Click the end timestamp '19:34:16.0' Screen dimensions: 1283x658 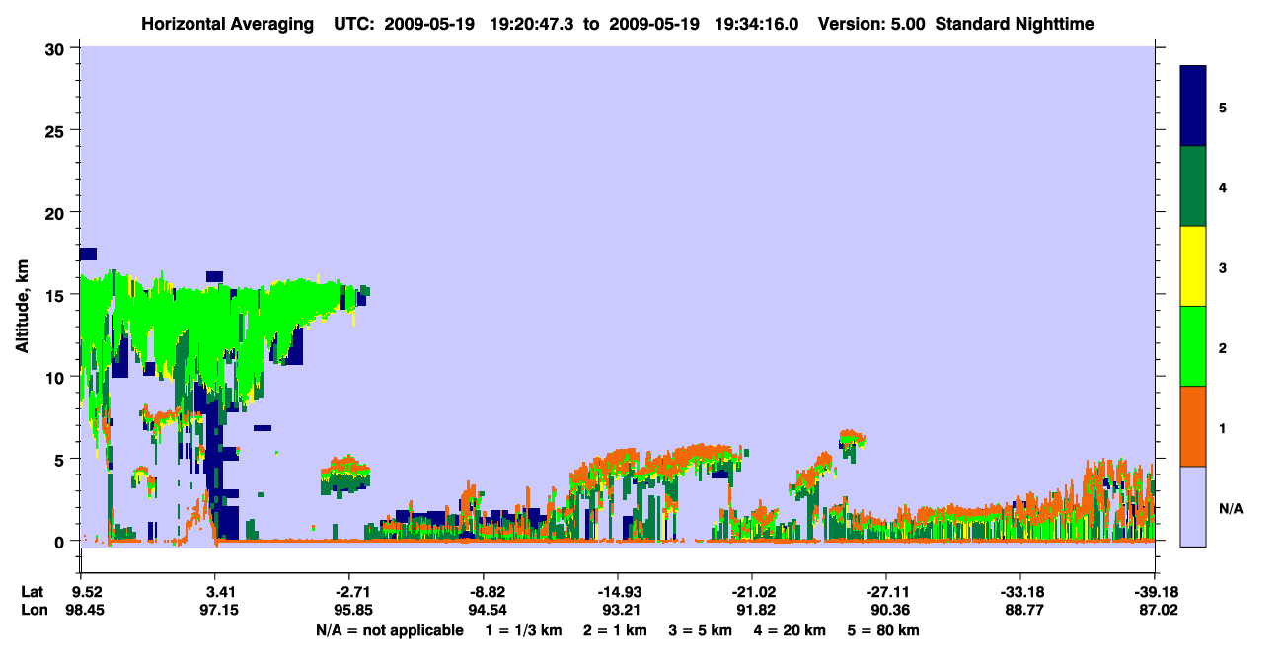(x=758, y=24)
